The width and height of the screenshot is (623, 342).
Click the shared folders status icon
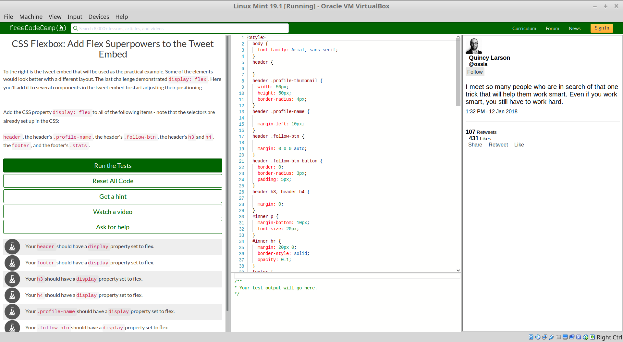[558, 337]
